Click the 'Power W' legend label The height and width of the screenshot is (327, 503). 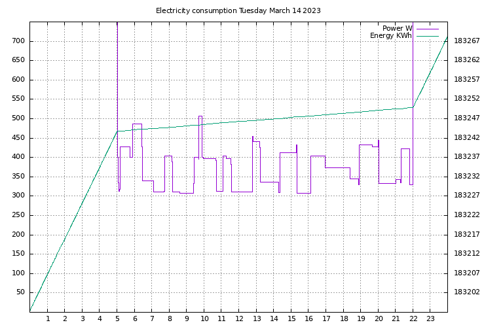click(397, 28)
